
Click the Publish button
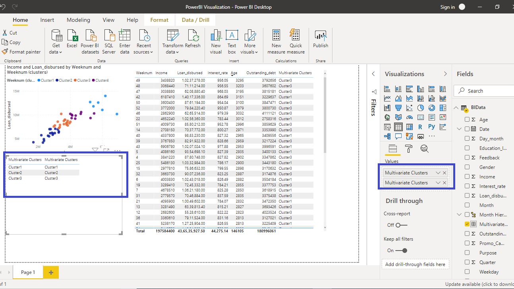coord(321,39)
